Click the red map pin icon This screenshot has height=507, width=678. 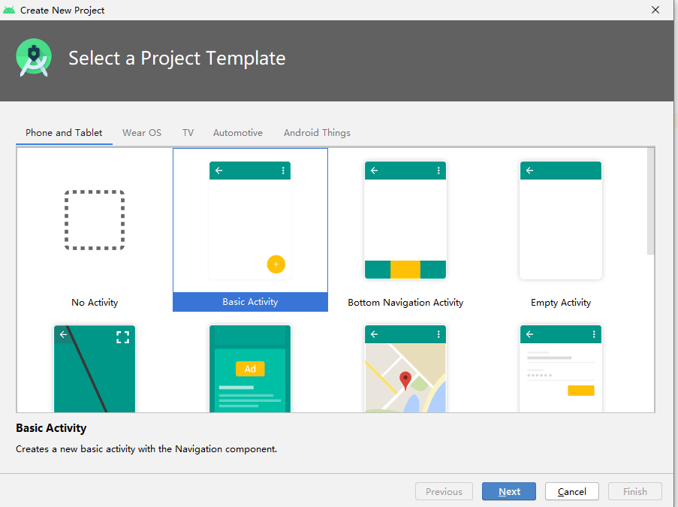click(405, 381)
